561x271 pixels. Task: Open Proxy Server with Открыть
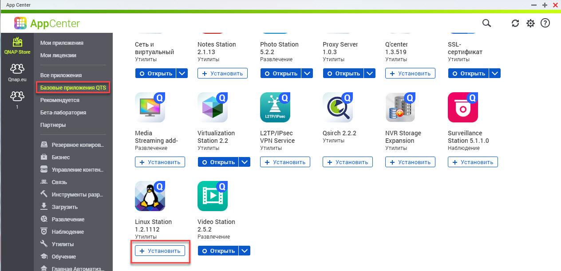pos(343,73)
